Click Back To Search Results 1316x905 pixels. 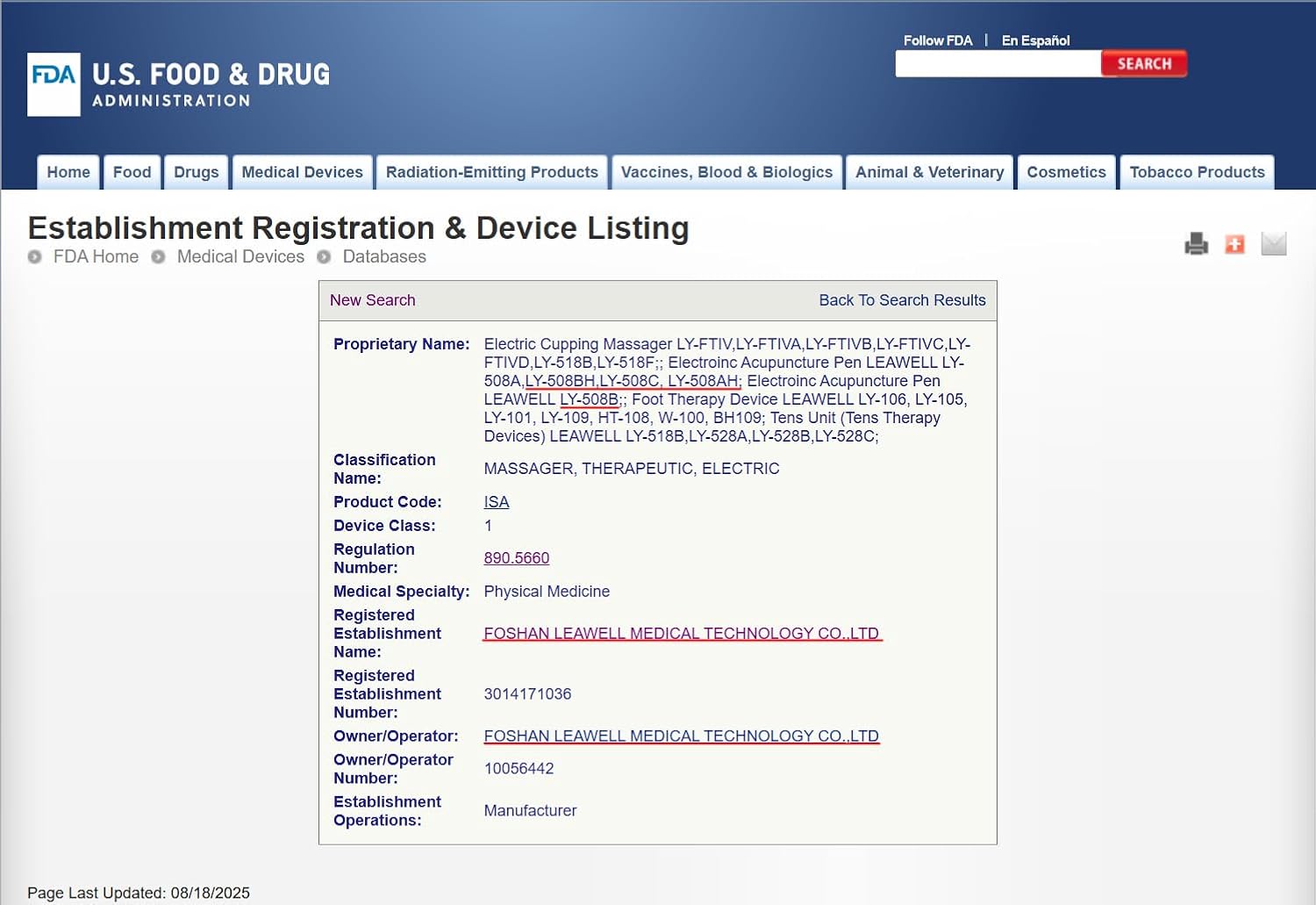(x=902, y=300)
